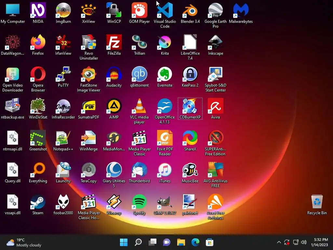This screenshot has width=333, height=250.
Task: Open Microsoft Store from the taskbar
Action: click(x=210, y=242)
